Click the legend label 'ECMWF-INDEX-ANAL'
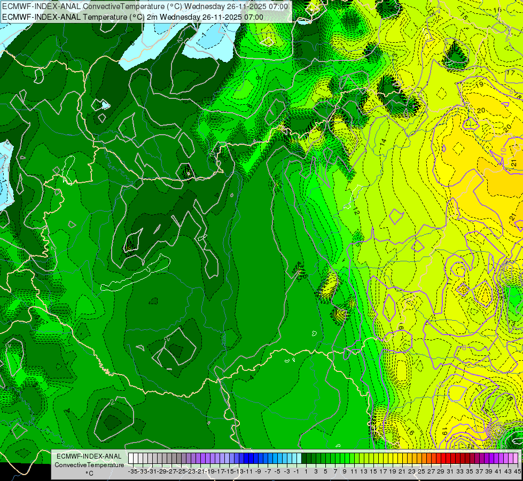 point(89,456)
